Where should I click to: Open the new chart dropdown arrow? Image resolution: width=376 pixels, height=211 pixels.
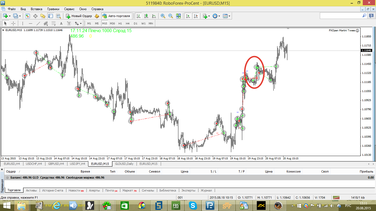pyautogui.click(x=10, y=16)
